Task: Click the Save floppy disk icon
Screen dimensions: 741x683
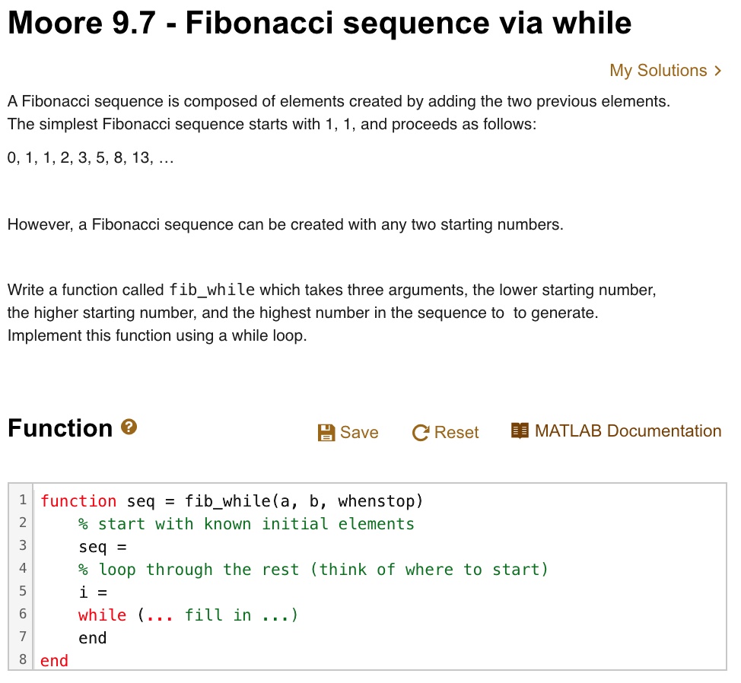Action: [326, 433]
